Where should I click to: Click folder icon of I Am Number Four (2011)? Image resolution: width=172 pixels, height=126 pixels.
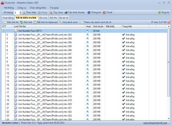click(x=15, y=31)
